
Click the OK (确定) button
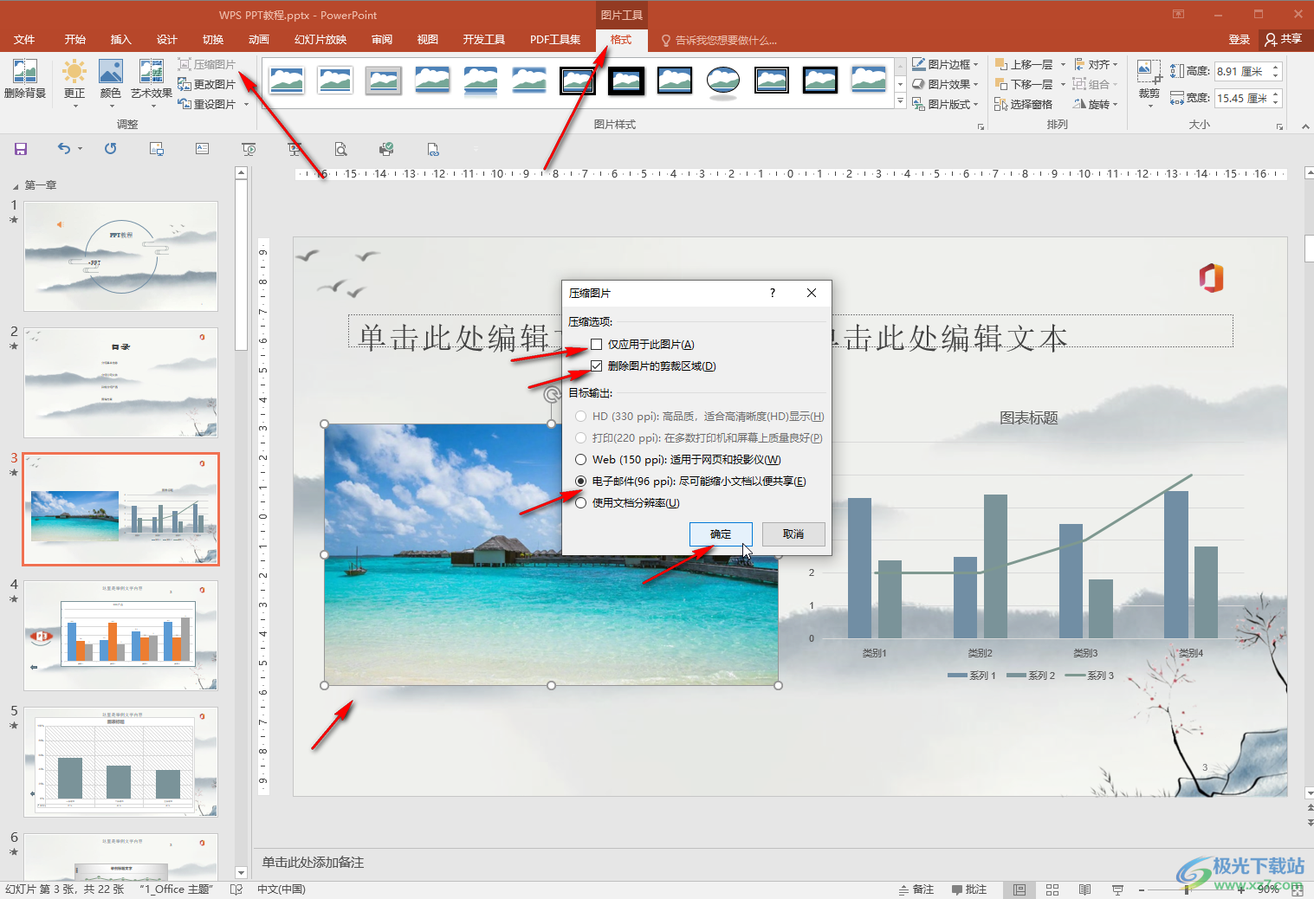tap(721, 534)
